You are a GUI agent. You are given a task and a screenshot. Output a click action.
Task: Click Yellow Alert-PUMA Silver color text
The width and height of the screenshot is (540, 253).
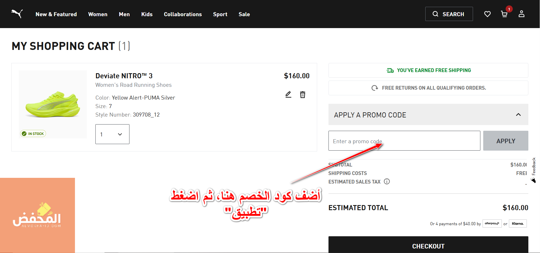coord(143,98)
